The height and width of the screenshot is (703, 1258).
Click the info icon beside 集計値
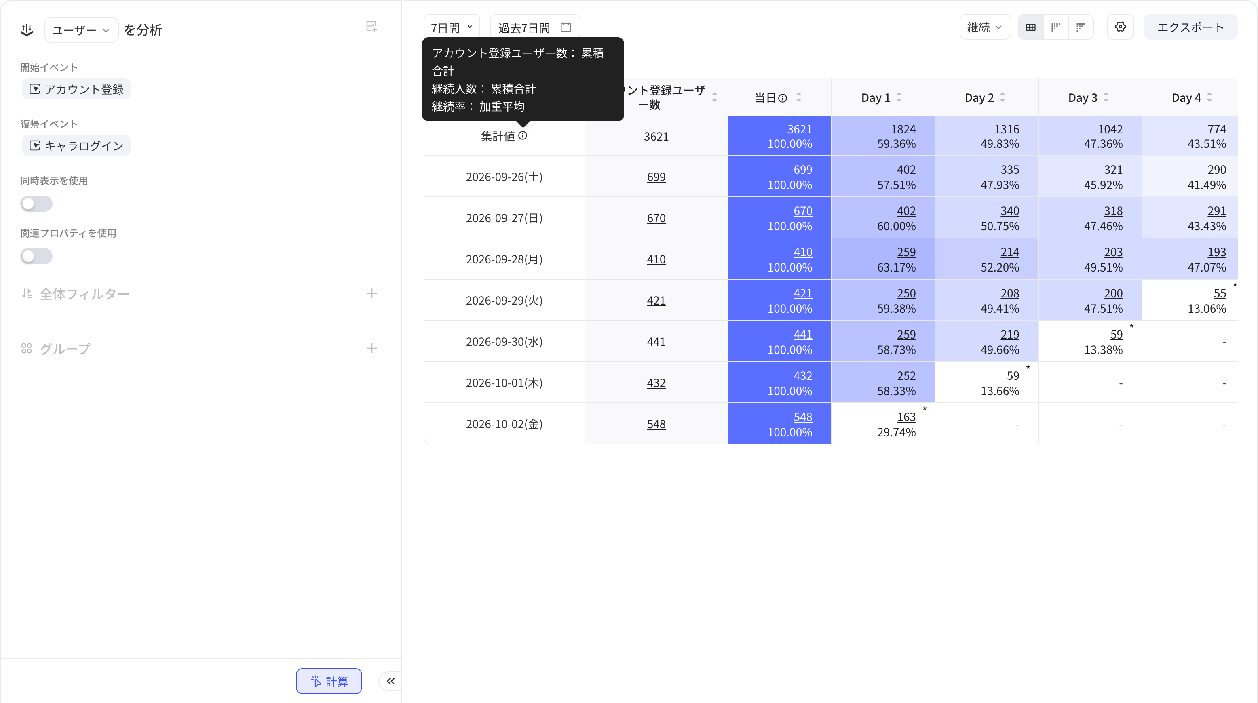(523, 136)
